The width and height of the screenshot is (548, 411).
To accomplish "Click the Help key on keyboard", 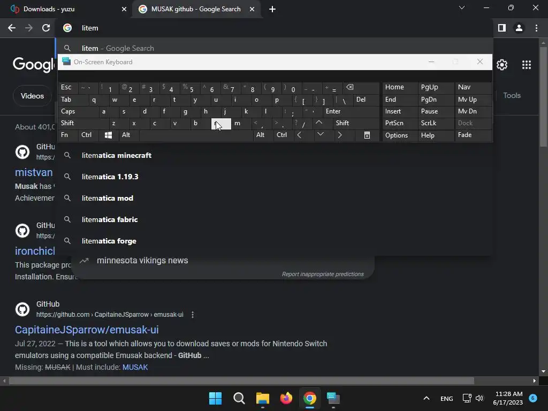I will (436, 135).
